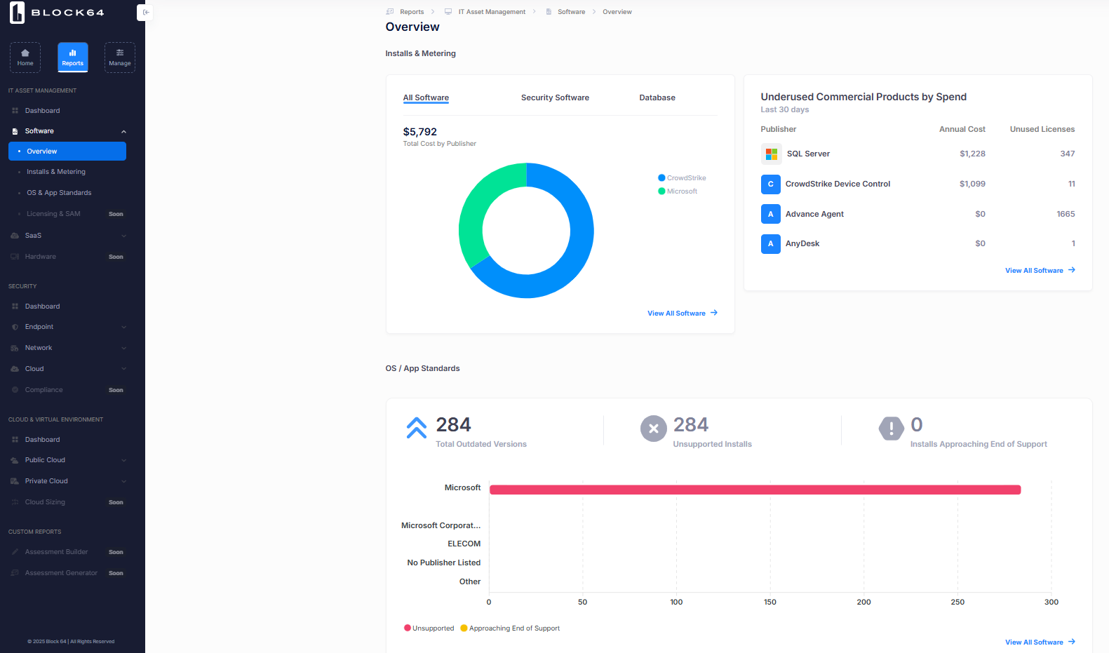
Task: Click the ELECOM chart axis label
Action: pyautogui.click(x=464, y=544)
